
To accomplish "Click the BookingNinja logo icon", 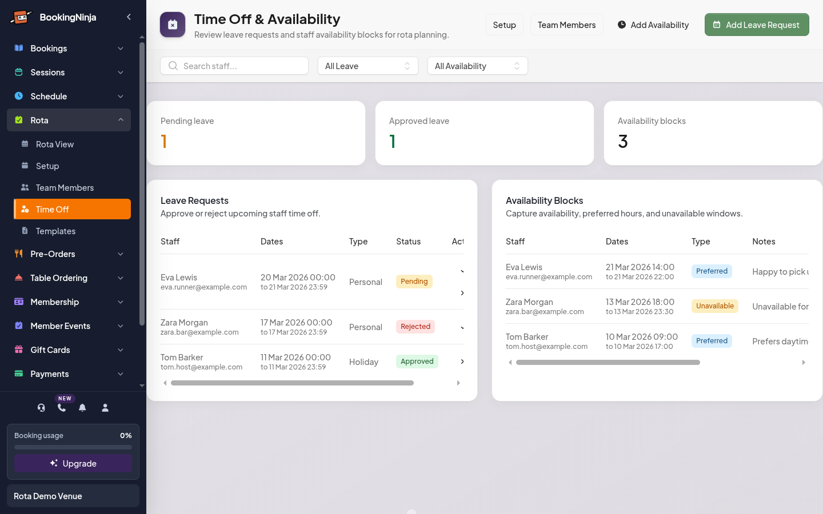I will pos(21,17).
